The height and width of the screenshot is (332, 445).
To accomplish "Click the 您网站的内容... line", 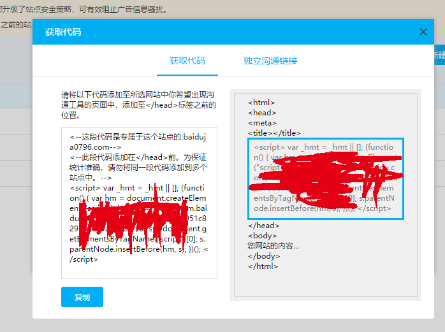I will pyautogui.click(x=273, y=246).
